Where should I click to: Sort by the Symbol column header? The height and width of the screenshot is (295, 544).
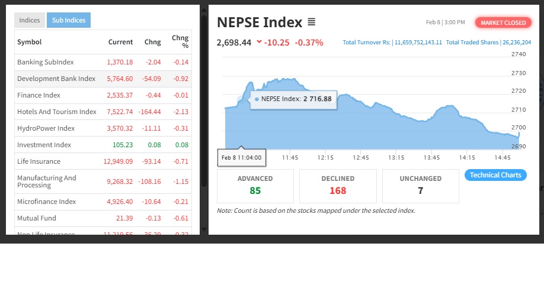click(30, 42)
